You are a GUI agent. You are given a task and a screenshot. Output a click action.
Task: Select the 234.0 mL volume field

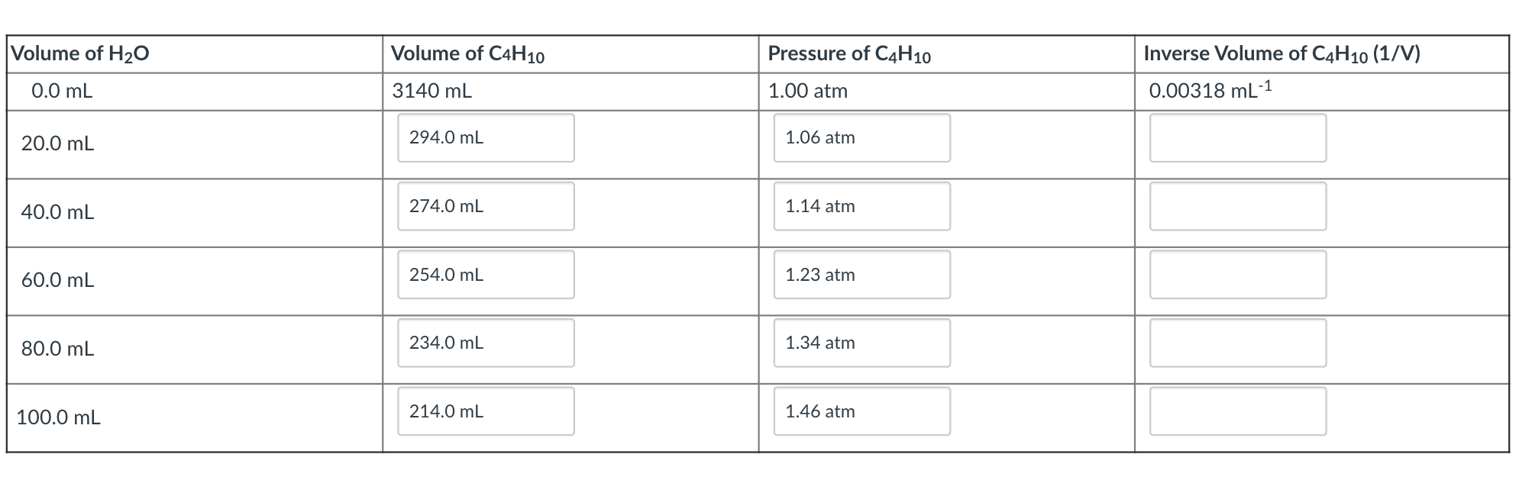pyautogui.click(x=485, y=343)
